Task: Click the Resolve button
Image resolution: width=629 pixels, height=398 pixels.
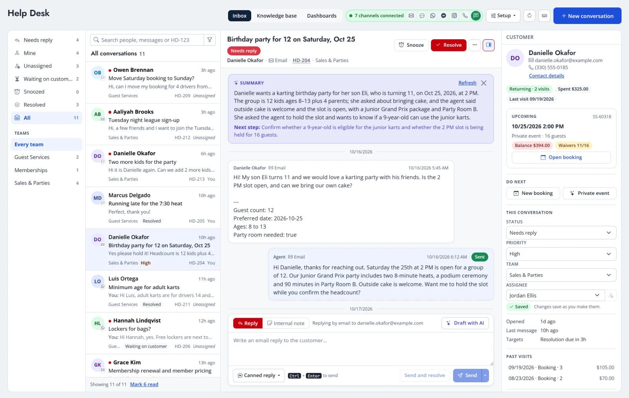Action: point(449,45)
